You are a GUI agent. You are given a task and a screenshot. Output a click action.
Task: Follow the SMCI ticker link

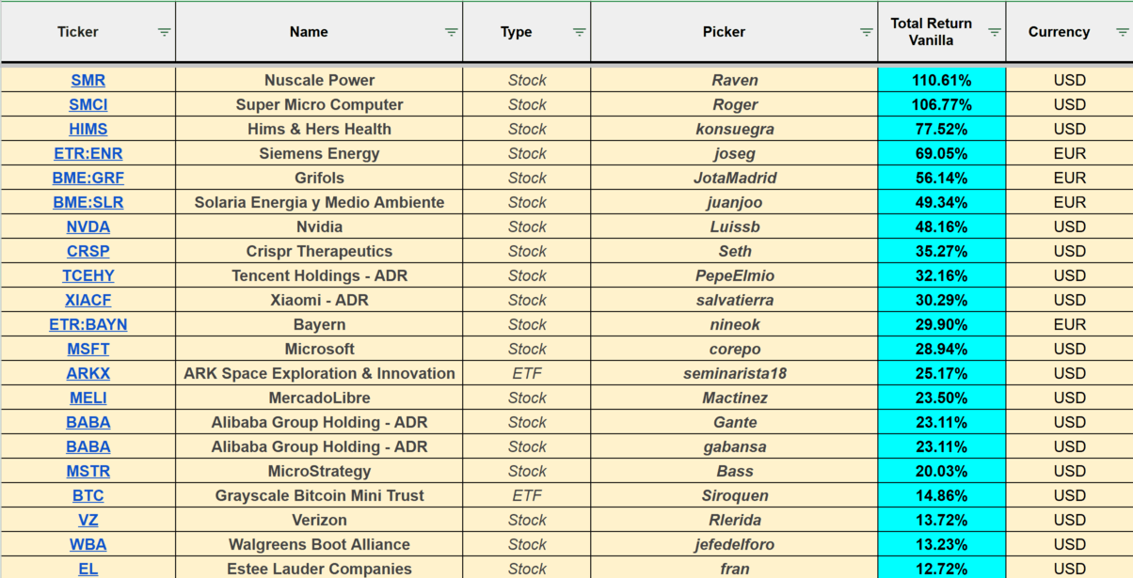pos(88,105)
